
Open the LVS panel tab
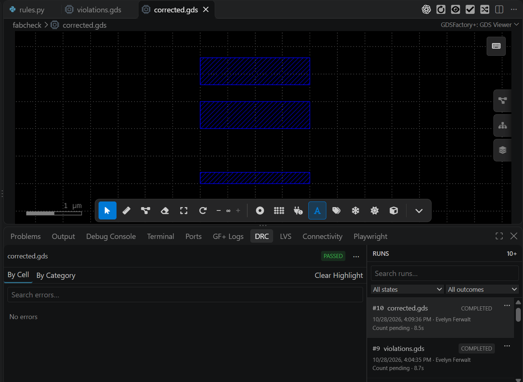point(286,236)
